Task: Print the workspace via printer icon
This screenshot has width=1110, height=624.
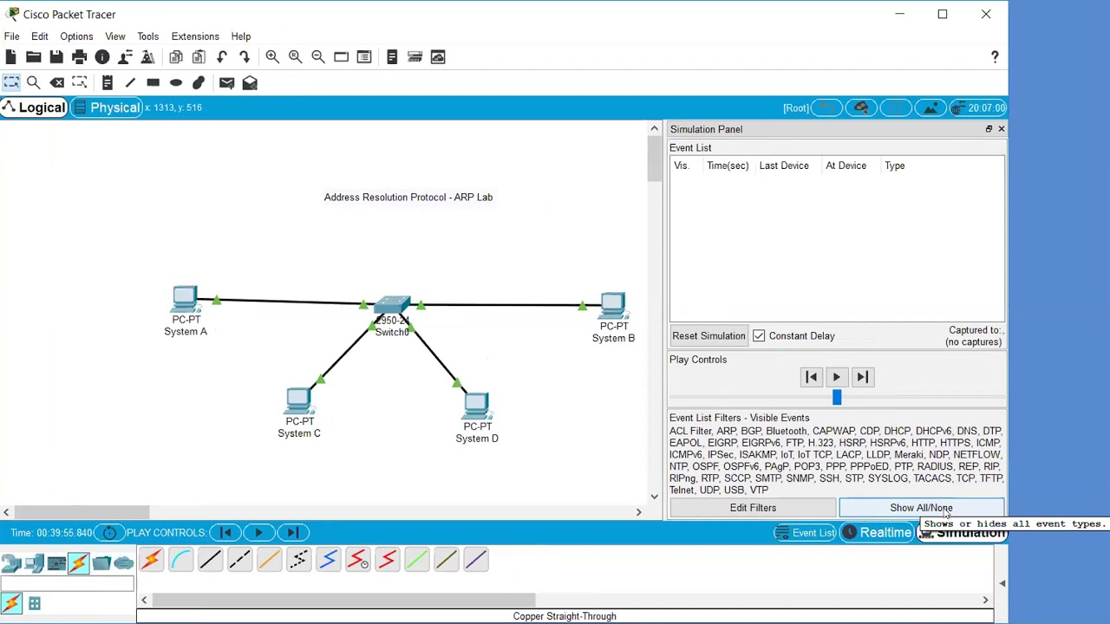Action: pos(79,57)
